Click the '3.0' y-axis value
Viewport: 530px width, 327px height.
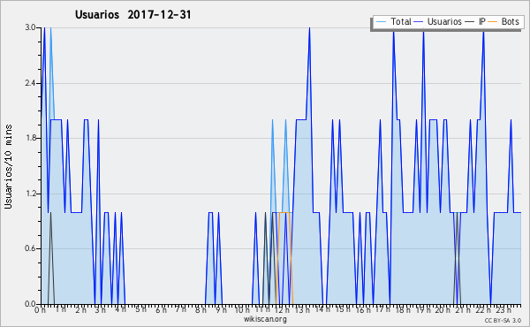click(30, 27)
